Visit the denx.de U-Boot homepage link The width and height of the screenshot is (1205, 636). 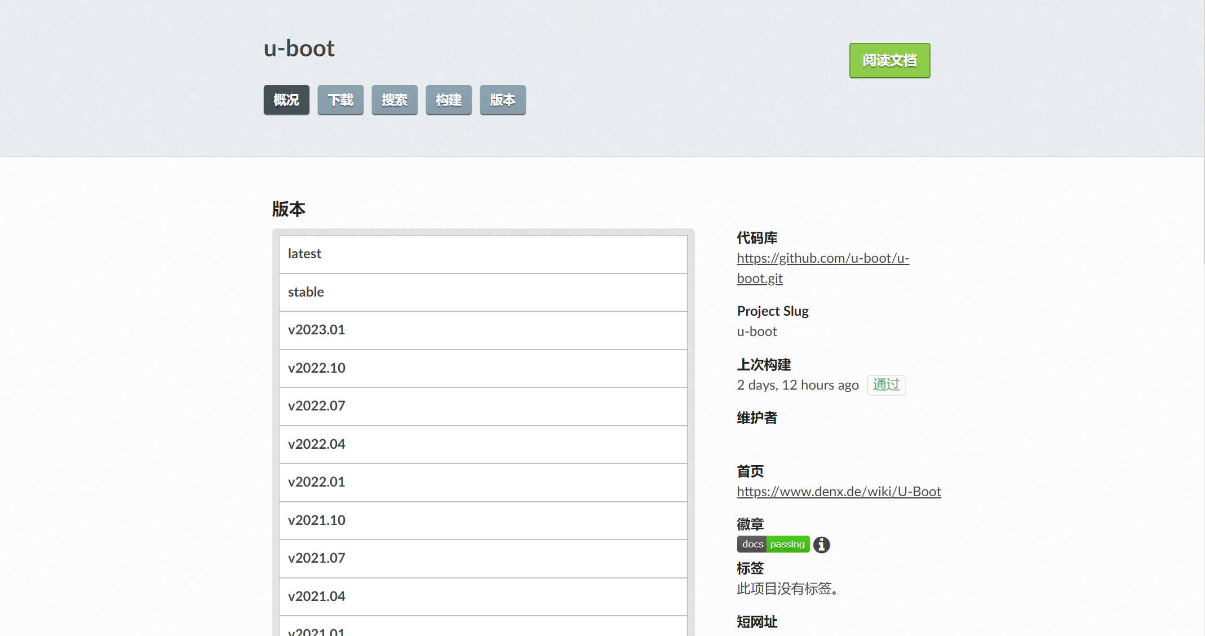[839, 492]
